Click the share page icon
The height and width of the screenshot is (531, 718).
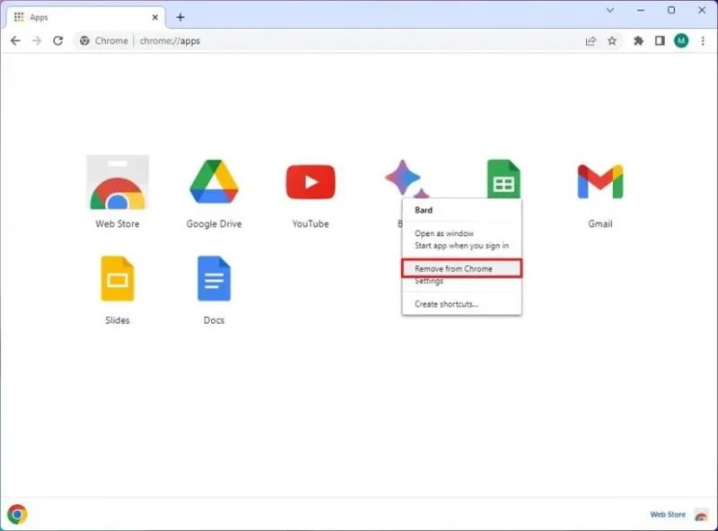[x=591, y=40]
